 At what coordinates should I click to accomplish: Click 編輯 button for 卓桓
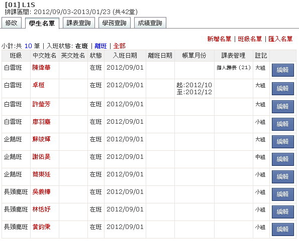[x=282, y=88]
